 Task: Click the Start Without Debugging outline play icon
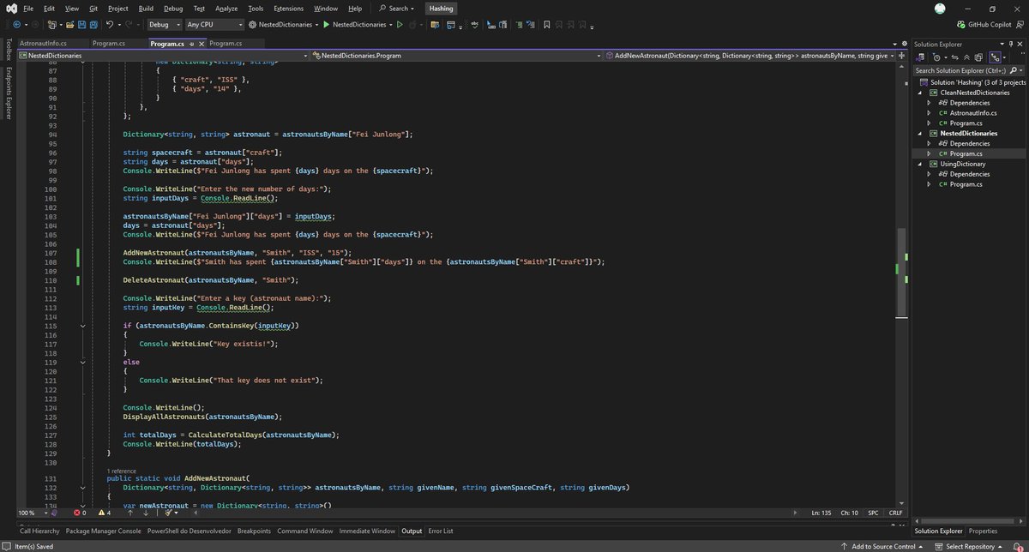(x=400, y=25)
